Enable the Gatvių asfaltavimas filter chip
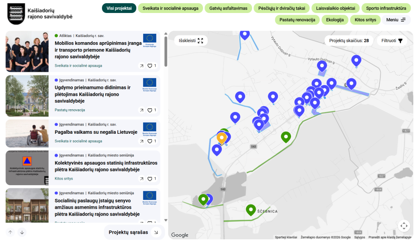This screenshot has width=417, height=243. pos(228,8)
